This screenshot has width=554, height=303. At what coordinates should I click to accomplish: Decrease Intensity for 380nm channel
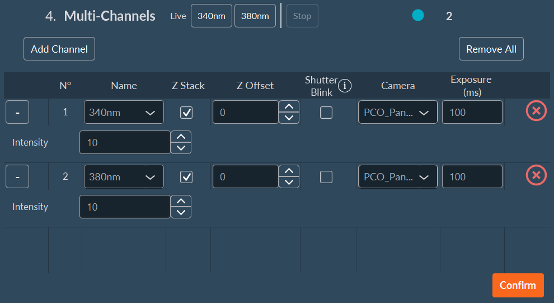point(181,212)
